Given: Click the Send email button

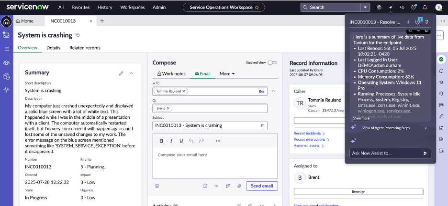Looking at the screenshot, I should click(x=262, y=186).
